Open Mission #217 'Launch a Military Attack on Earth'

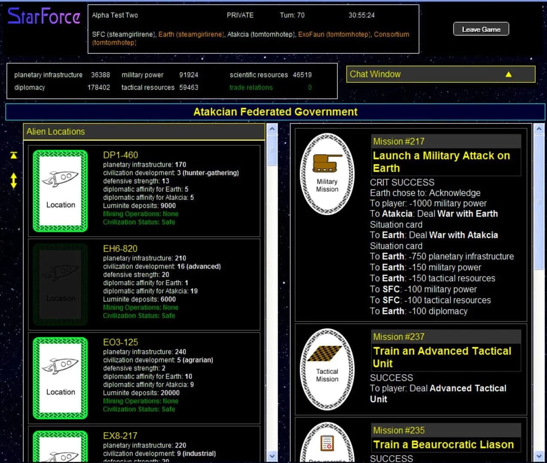click(442, 162)
